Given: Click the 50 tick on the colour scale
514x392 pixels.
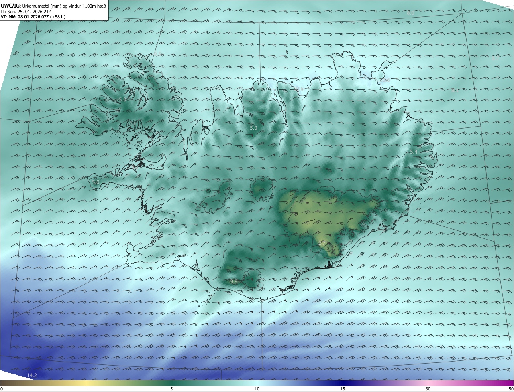Looking at the screenshot, I should 511,389.
